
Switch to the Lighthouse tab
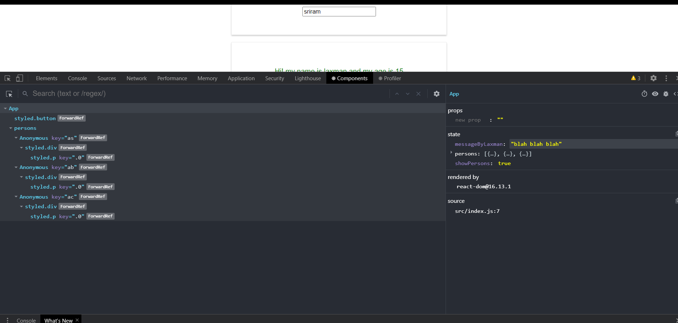pos(308,78)
